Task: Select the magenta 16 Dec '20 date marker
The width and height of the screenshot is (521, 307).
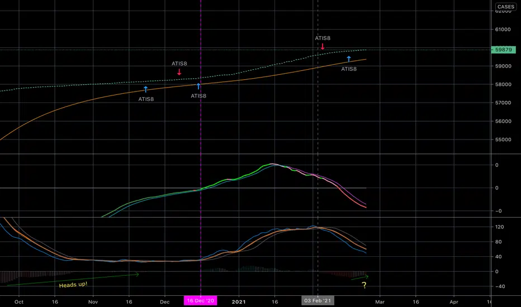Action: coord(200,301)
